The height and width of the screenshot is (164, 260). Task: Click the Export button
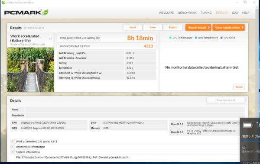point(172,27)
